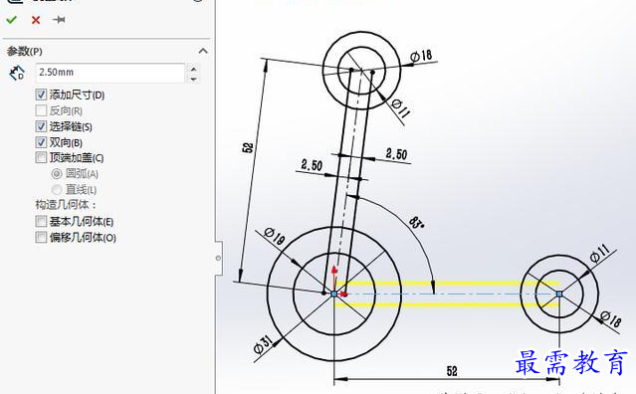This screenshot has width=636, height=394.
Task: Click the Ø31 diameter dimension label
Action: point(263,344)
